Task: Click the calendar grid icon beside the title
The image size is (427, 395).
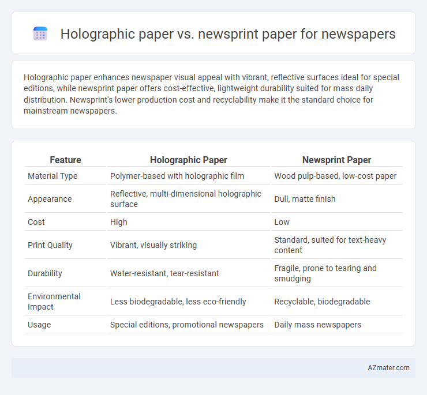Action: tap(40, 34)
